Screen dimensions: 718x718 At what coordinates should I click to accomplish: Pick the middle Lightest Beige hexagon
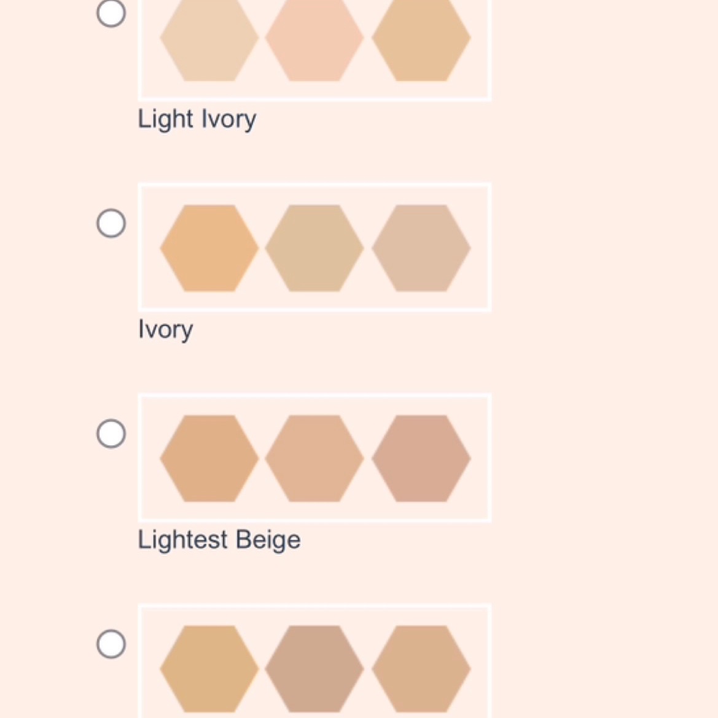pyautogui.click(x=314, y=459)
